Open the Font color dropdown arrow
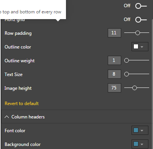Image resolution: width=153 pixels, height=149 pixels. 142,131
